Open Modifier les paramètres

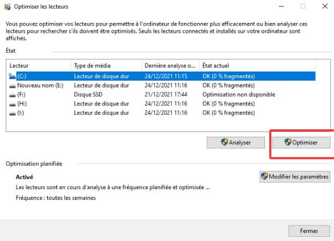[295, 176]
